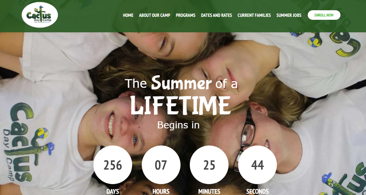Viewport: 366px width, 195px height.
Task: Click the Begins in text
Action: coord(178,125)
